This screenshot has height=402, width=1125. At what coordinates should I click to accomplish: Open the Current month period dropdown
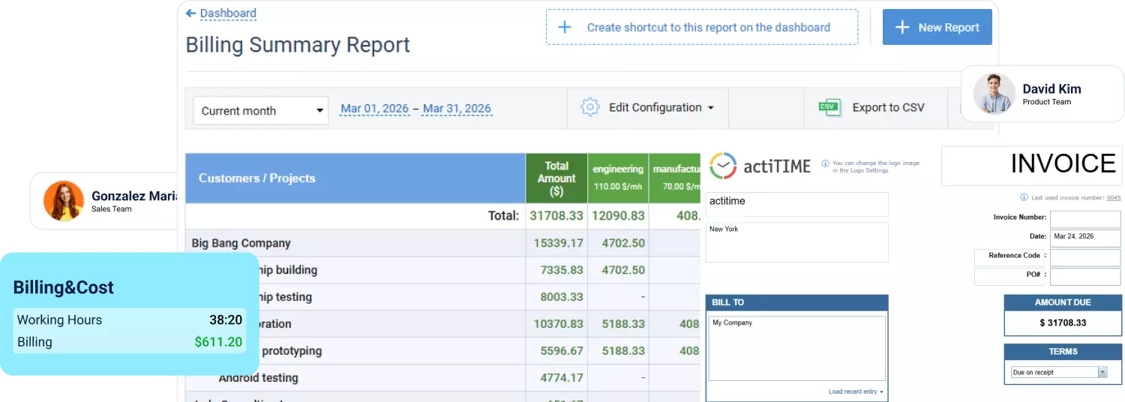pos(260,111)
